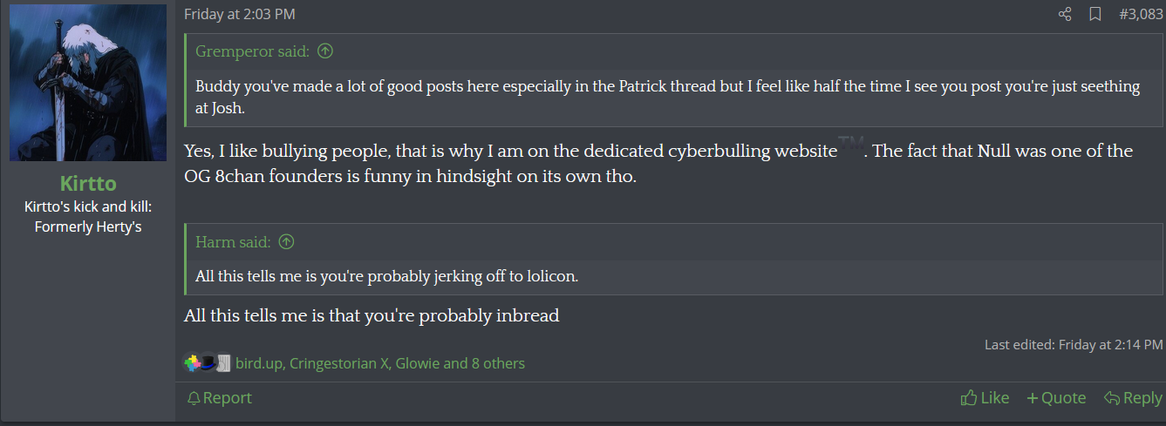Open 'Gremperor said:' quote header link

click(252, 51)
